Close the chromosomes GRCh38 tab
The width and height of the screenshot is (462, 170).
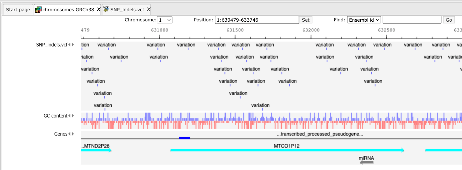click(98, 10)
